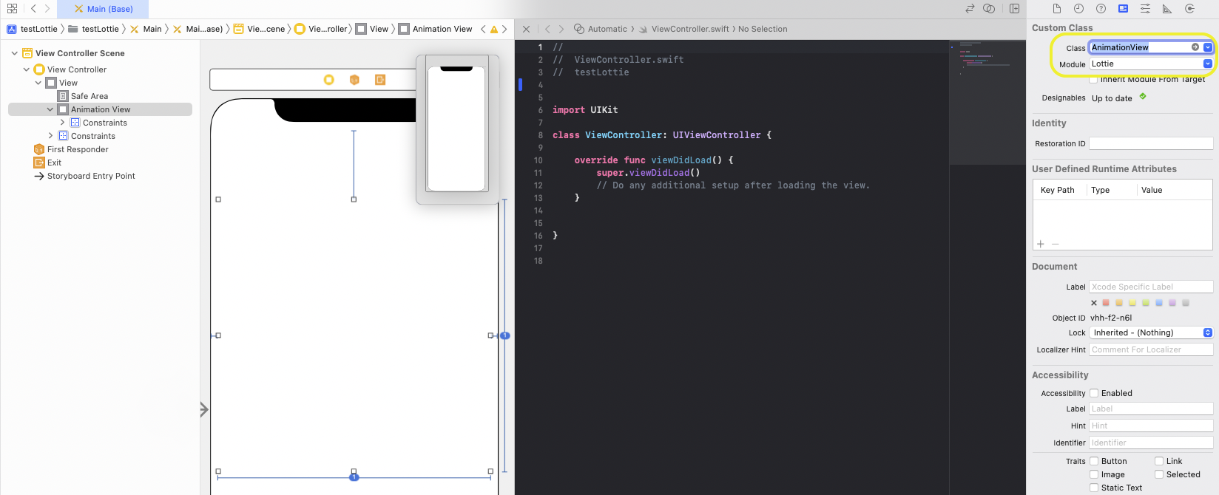Go back in editor history
1219x495 pixels.
(x=33, y=9)
